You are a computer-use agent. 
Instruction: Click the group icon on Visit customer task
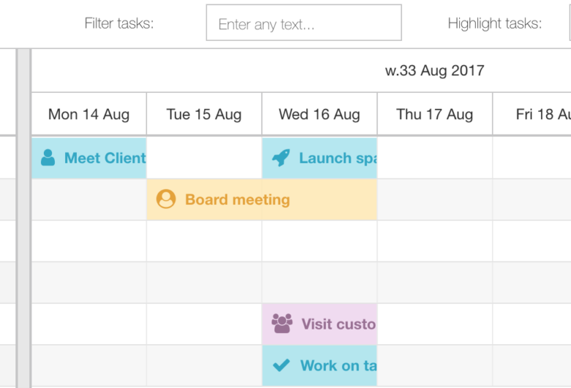(x=282, y=324)
